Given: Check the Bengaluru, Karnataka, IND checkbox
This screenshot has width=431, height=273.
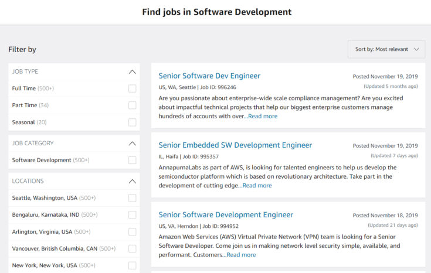Looking at the screenshot, I should point(132,215).
